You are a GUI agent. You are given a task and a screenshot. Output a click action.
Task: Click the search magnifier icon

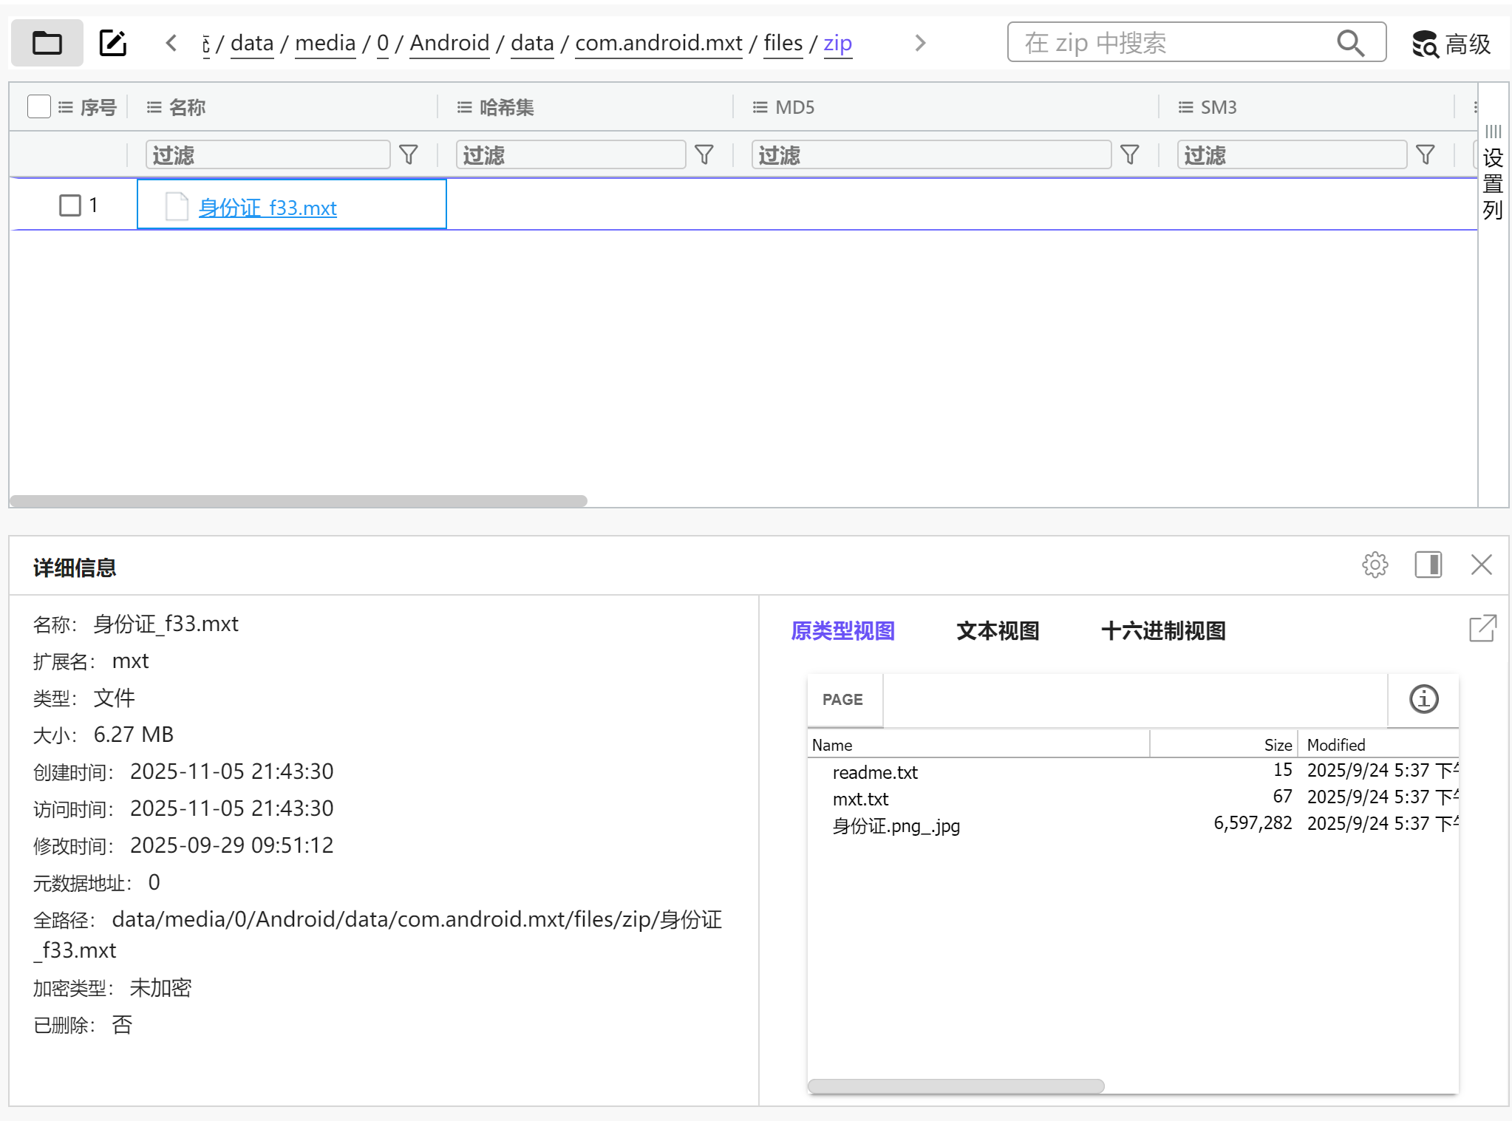tap(1350, 43)
